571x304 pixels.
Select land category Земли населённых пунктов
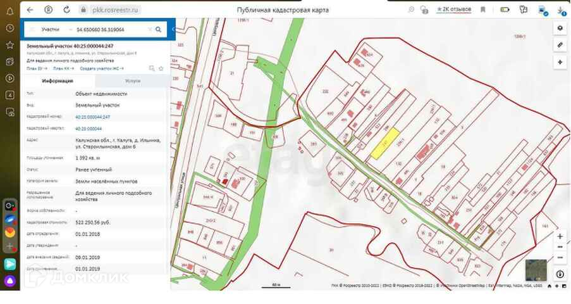click(x=106, y=181)
